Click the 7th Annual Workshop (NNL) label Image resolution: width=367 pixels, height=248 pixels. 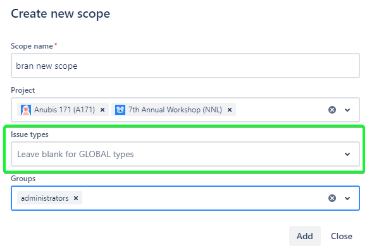pyautogui.click(x=175, y=110)
